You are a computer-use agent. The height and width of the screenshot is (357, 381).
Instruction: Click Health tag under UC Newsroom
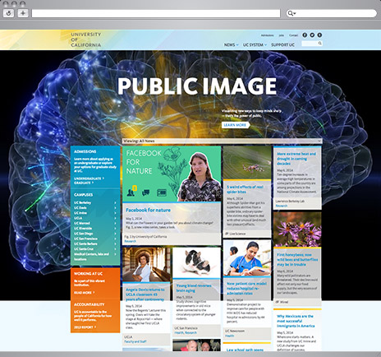coord(230,336)
